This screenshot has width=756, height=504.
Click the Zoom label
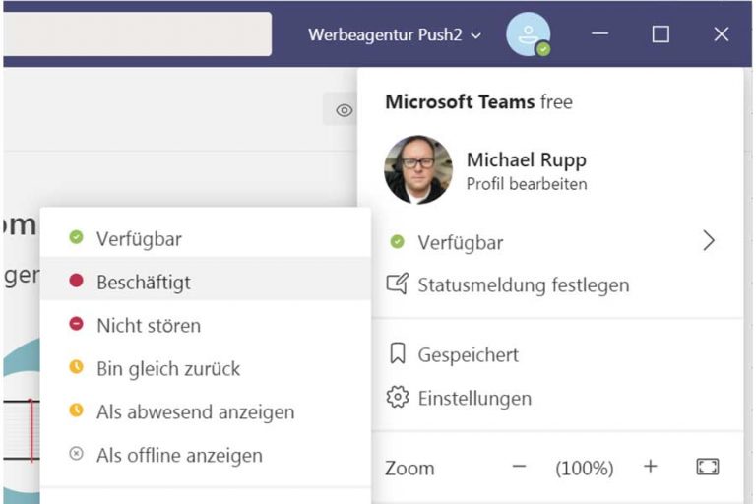(x=409, y=469)
